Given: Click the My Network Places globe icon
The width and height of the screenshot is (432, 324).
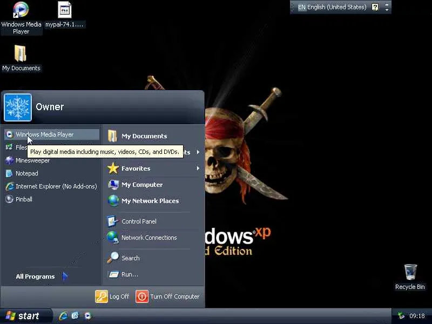Looking at the screenshot, I should (113, 200).
